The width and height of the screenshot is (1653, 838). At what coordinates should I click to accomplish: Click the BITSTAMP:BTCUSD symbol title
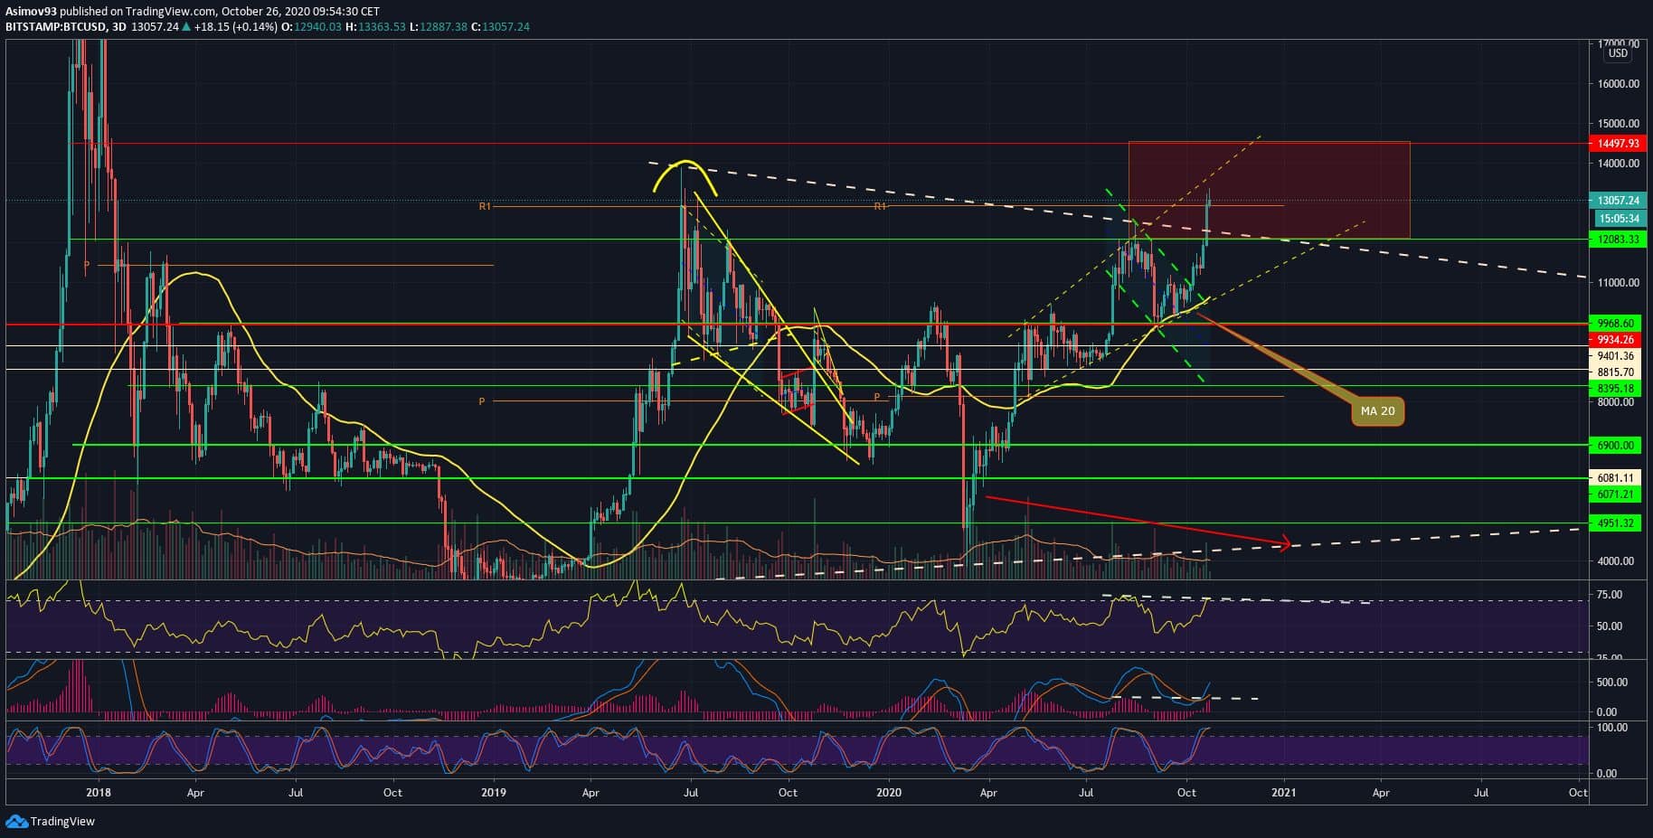coord(52,27)
